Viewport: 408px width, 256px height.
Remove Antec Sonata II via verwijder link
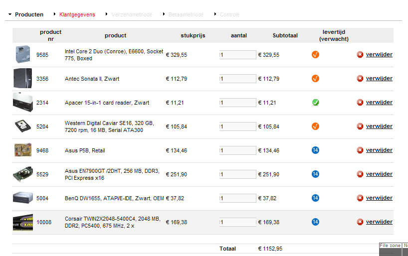click(x=379, y=79)
